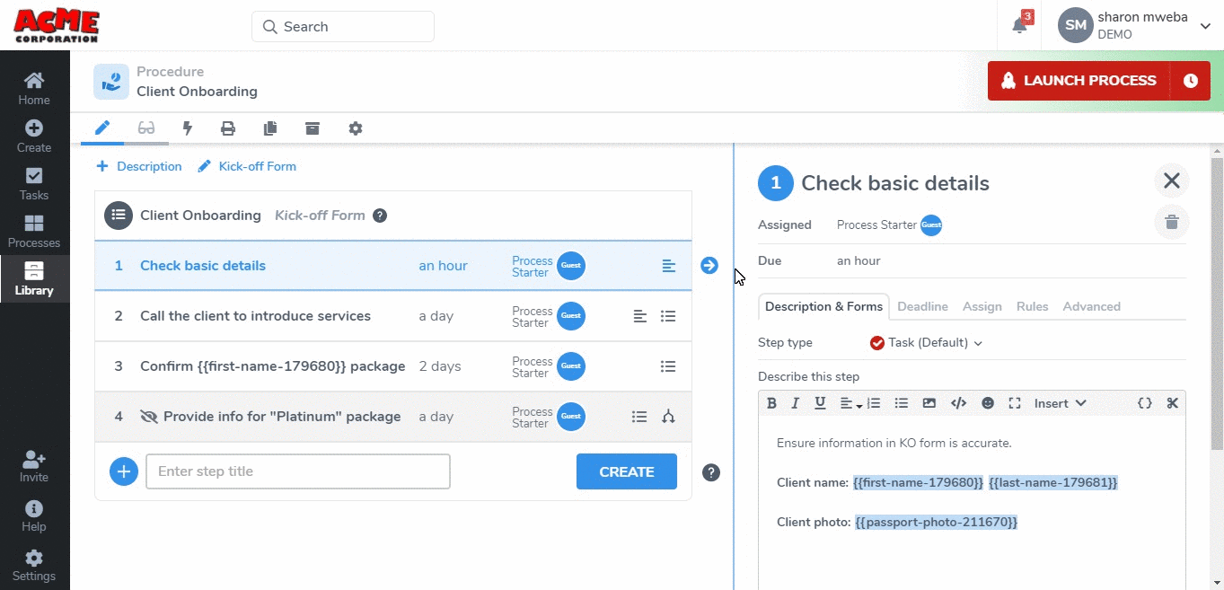The height and width of the screenshot is (590, 1224).
Task: Click the emoji icon in editor toolbar
Action: (x=988, y=403)
